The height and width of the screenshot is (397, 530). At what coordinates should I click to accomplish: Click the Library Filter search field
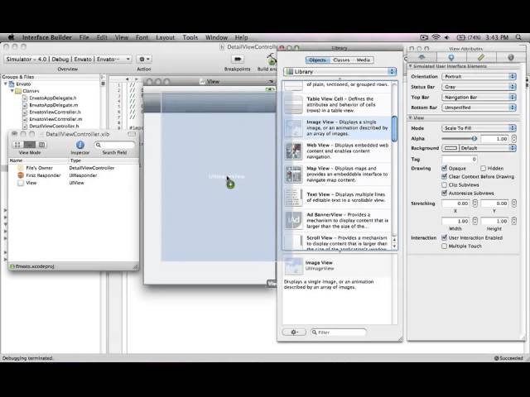click(x=338, y=332)
